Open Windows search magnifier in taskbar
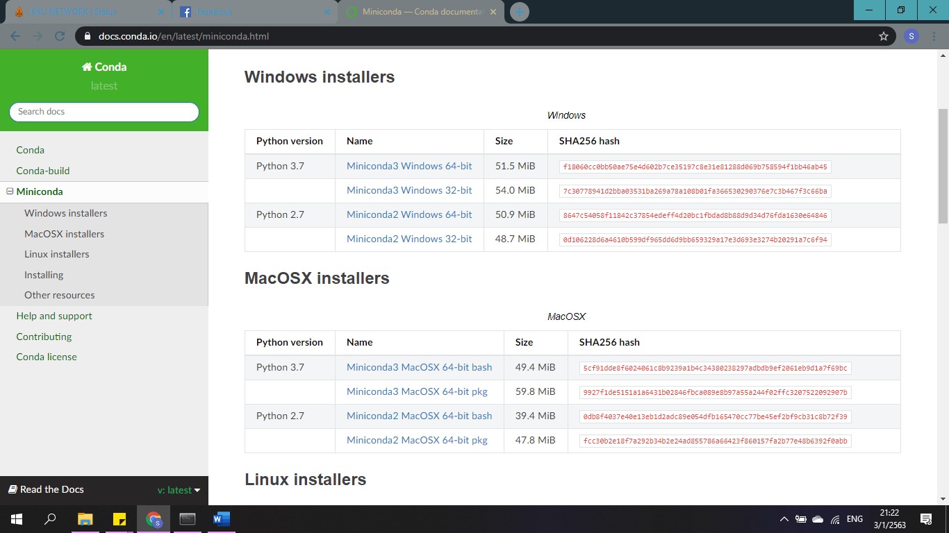 click(x=50, y=518)
